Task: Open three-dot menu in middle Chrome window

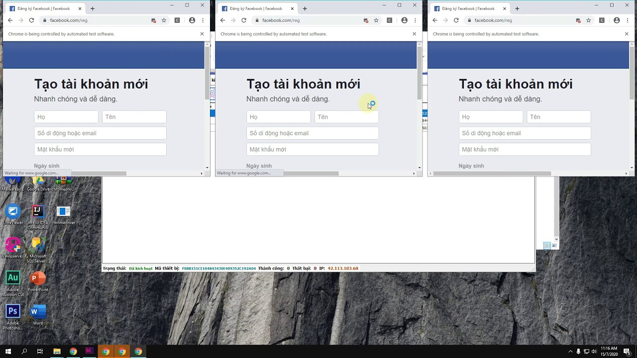Action: point(416,20)
